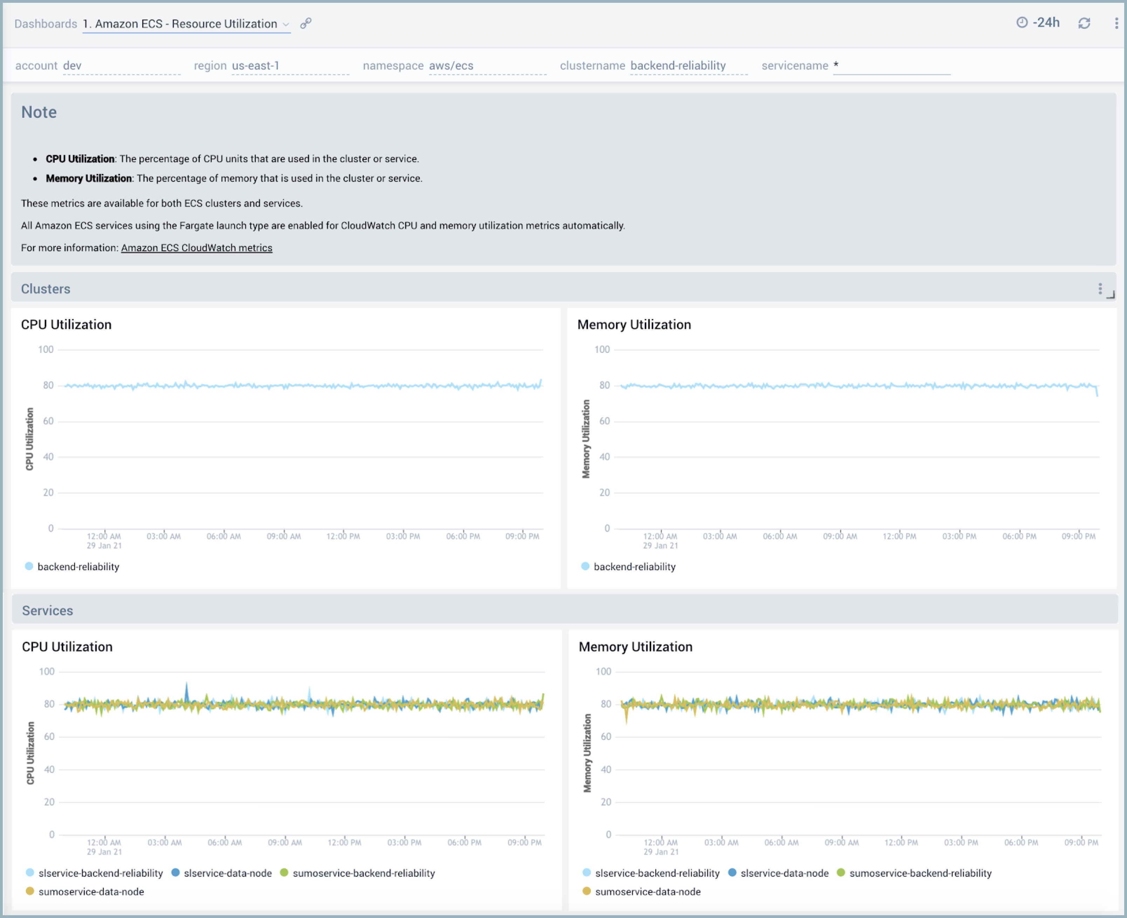The height and width of the screenshot is (918, 1127).
Task: Open the dashboard title dropdown chevron
Action: click(x=286, y=24)
